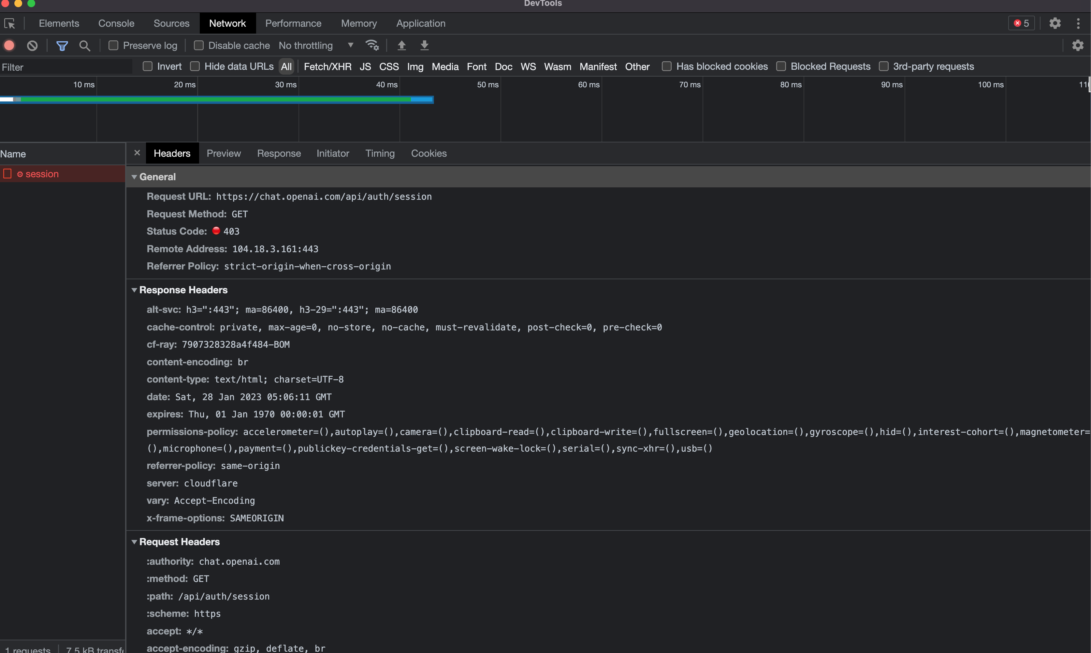This screenshot has height=653, width=1091.
Task: Click the inspect element picker icon
Action: pos(10,23)
